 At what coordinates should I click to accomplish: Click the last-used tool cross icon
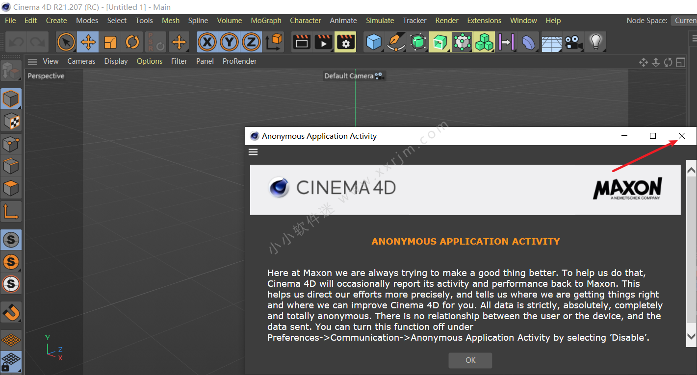point(179,42)
